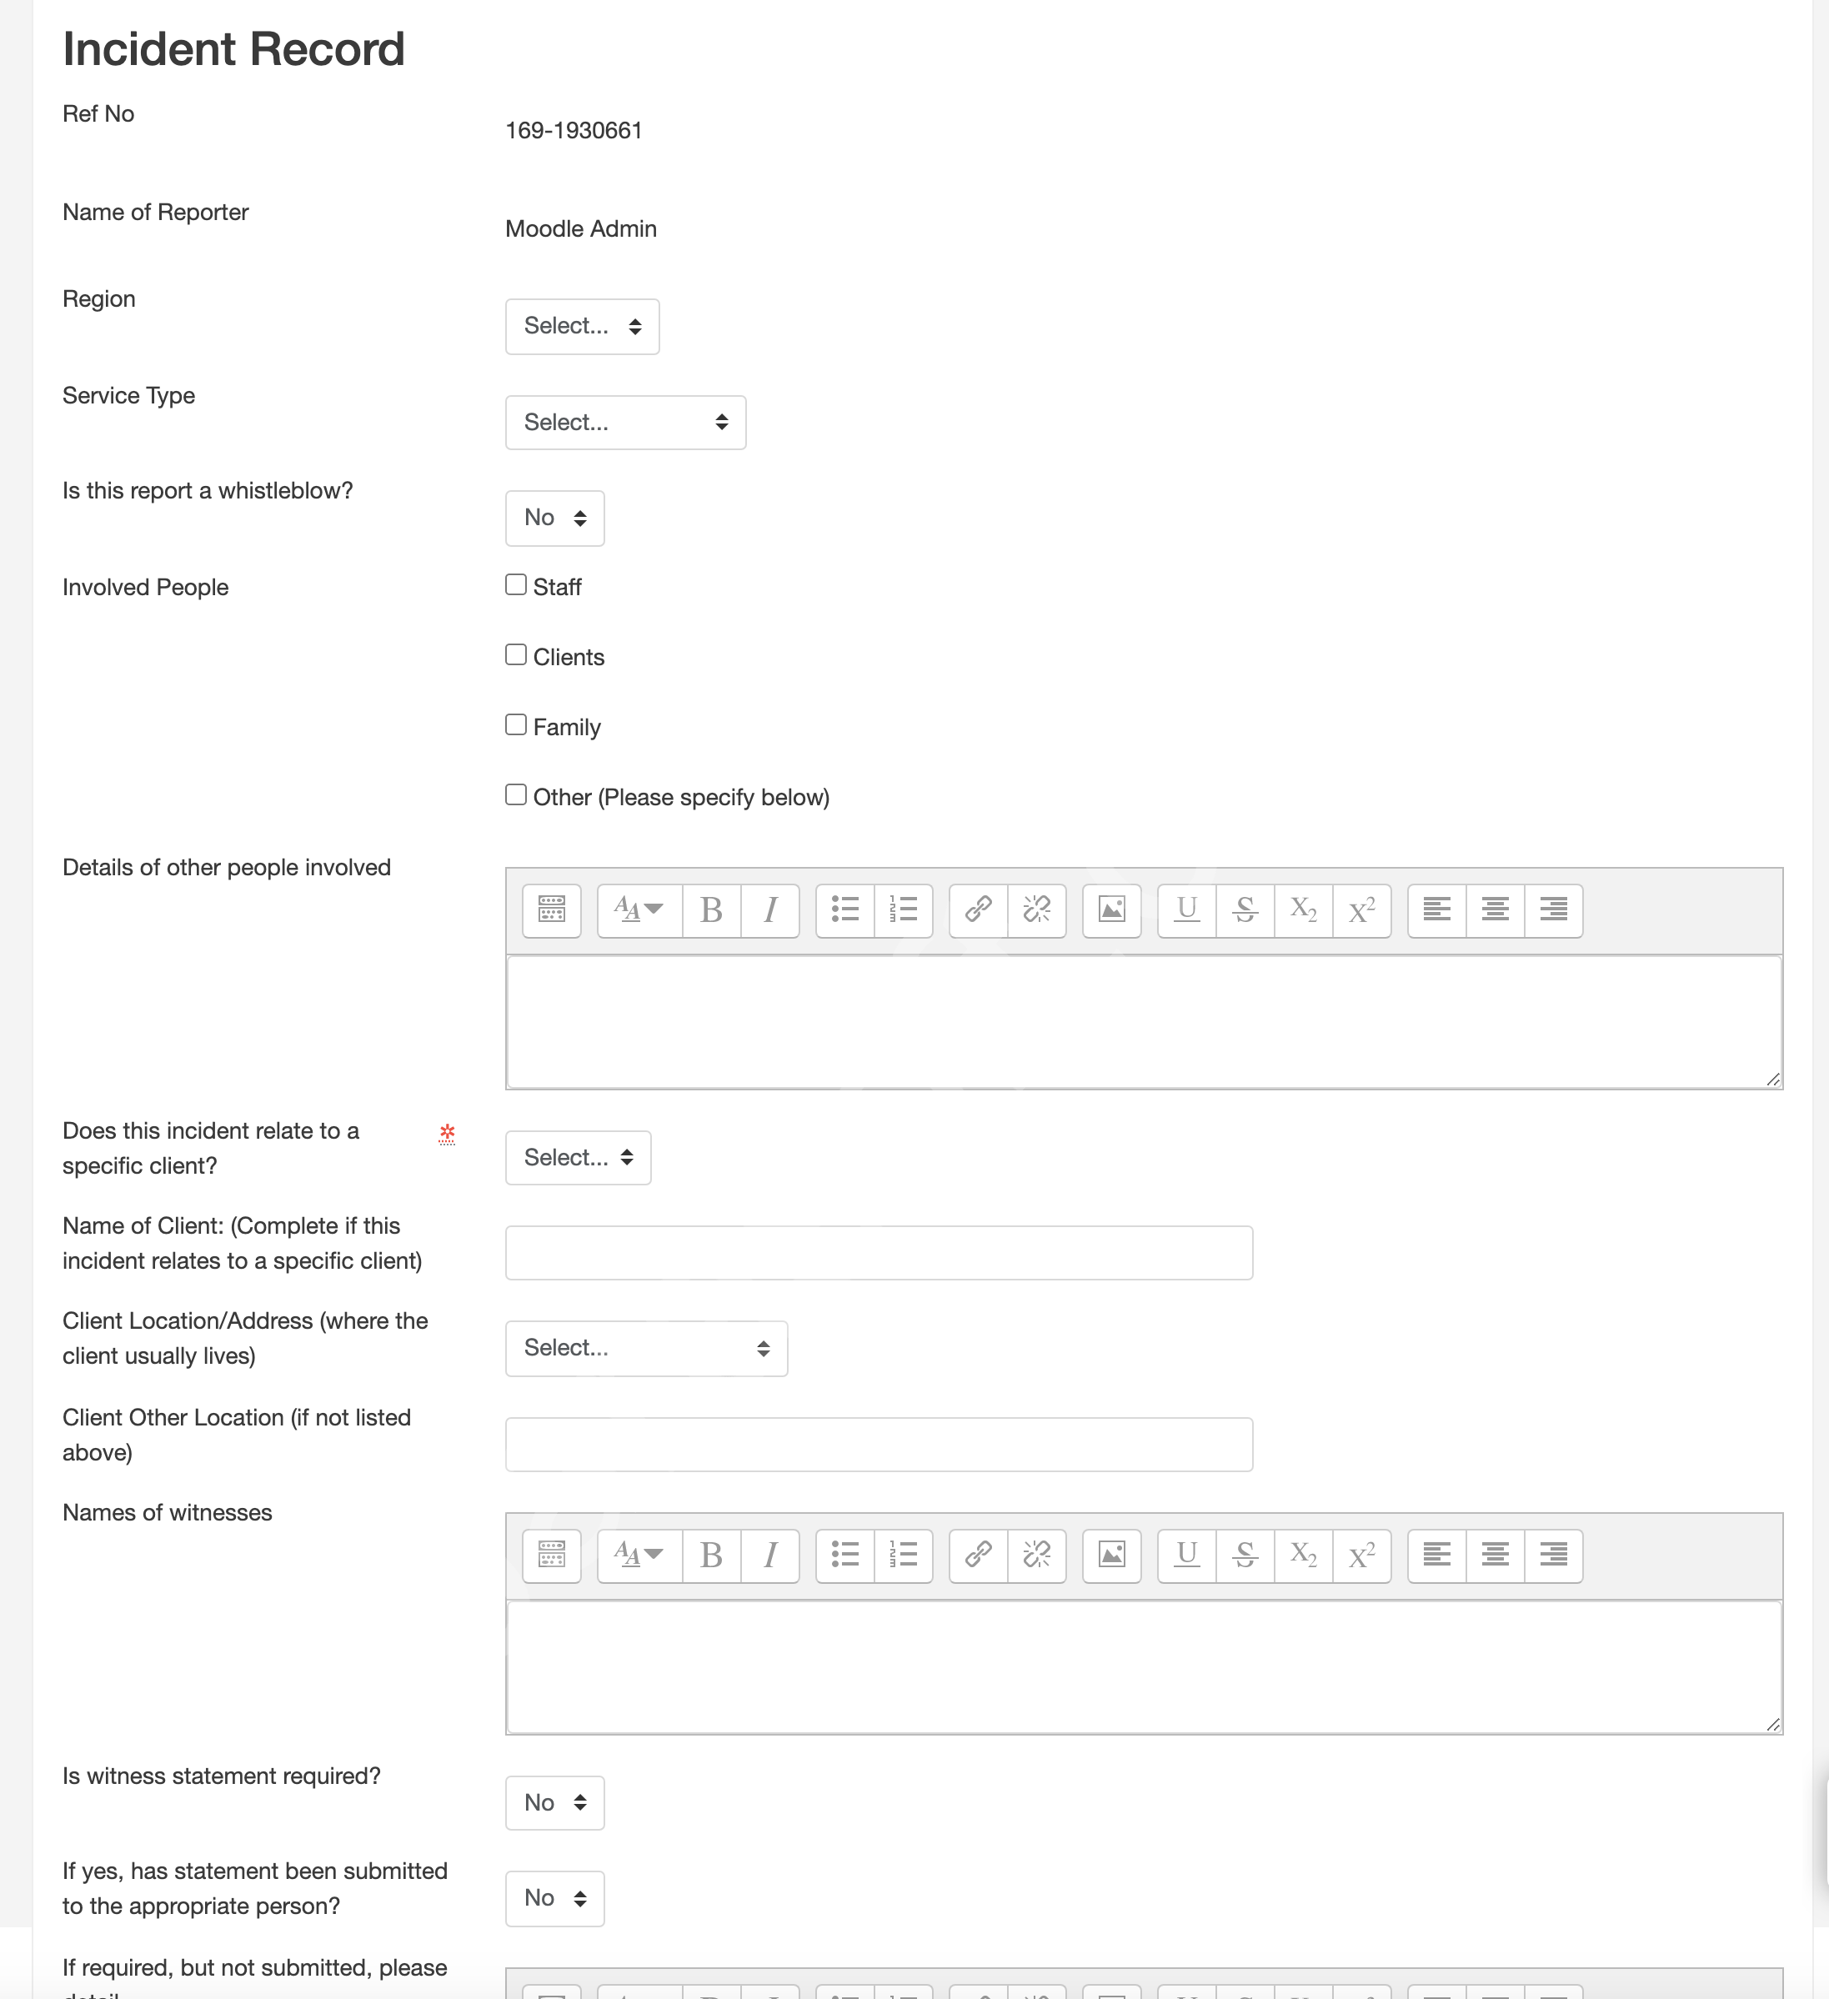This screenshot has width=1829, height=1999.
Task: Click the Incident Record heading
Action: click(234, 48)
